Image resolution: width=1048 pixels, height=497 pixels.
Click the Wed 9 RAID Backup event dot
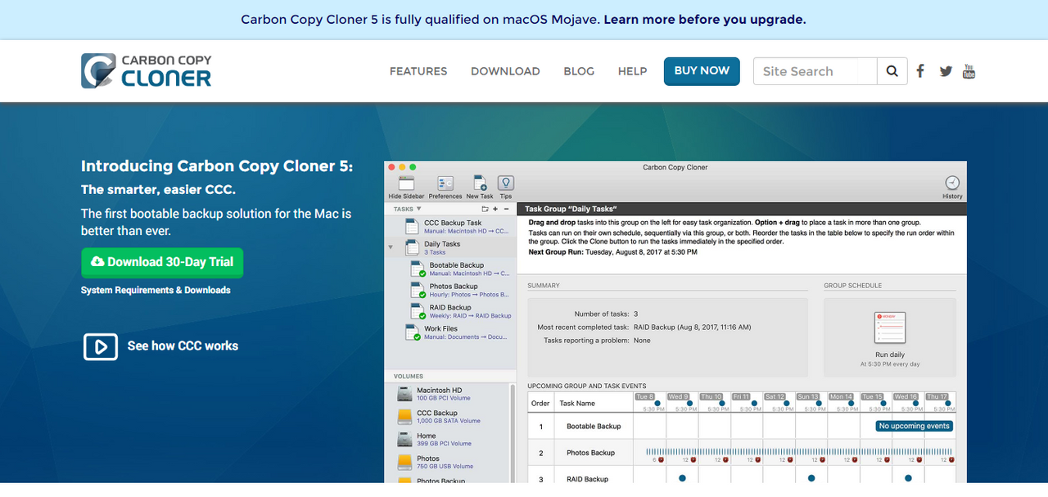pos(682,478)
